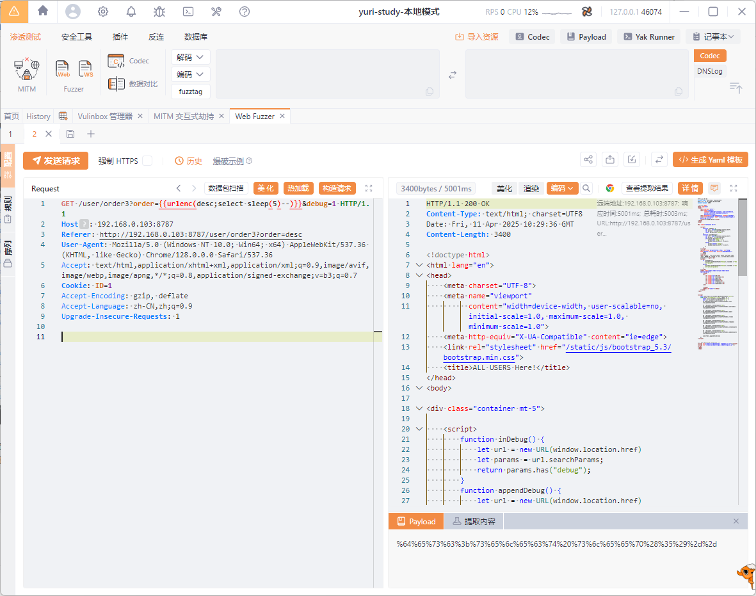Image resolution: width=756 pixels, height=596 pixels.
Task: Open the notification bell icon
Action: coord(131,12)
